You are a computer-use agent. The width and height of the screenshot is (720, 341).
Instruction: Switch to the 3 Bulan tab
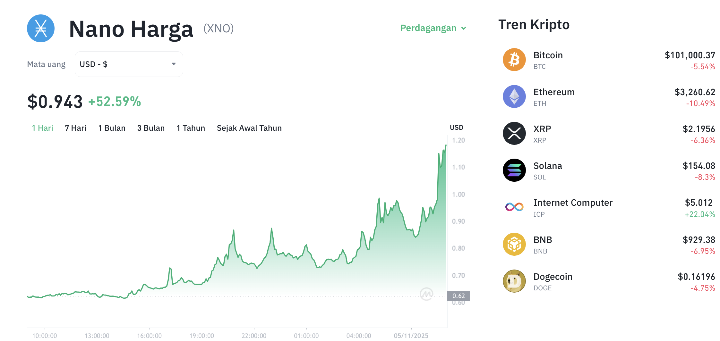(151, 128)
